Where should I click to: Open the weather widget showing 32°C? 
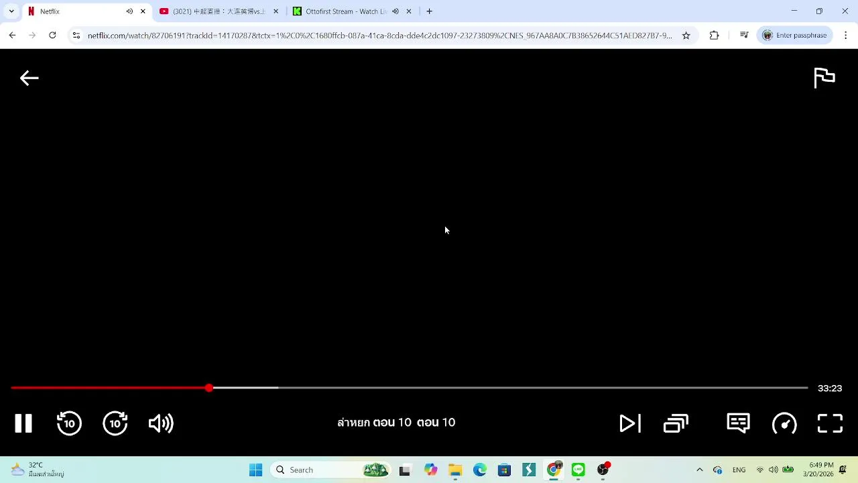coord(38,470)
